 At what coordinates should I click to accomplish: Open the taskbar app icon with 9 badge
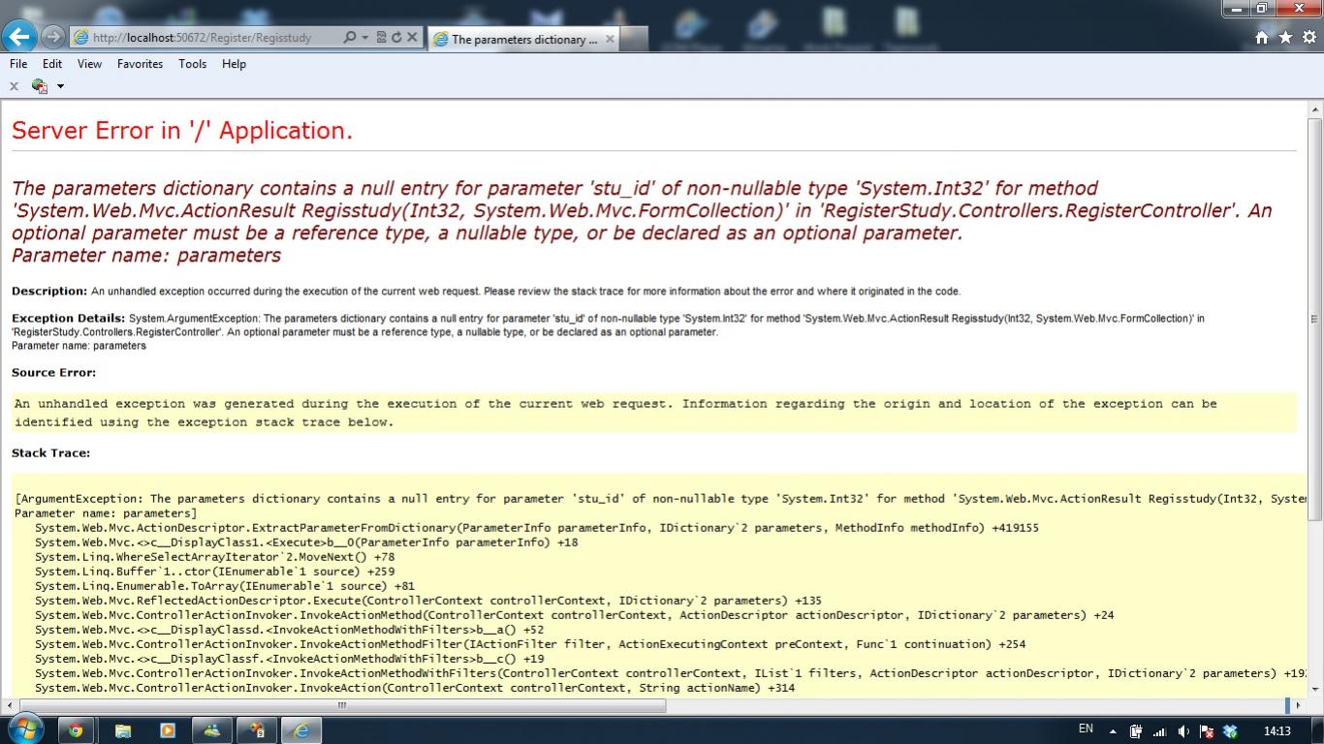coord(257,730)
